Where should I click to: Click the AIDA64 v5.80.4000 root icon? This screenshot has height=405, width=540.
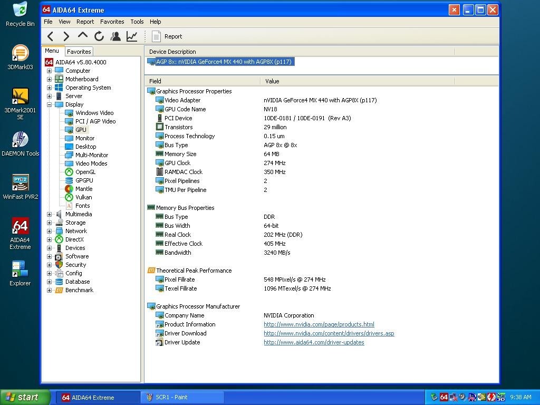click(49, 62)
